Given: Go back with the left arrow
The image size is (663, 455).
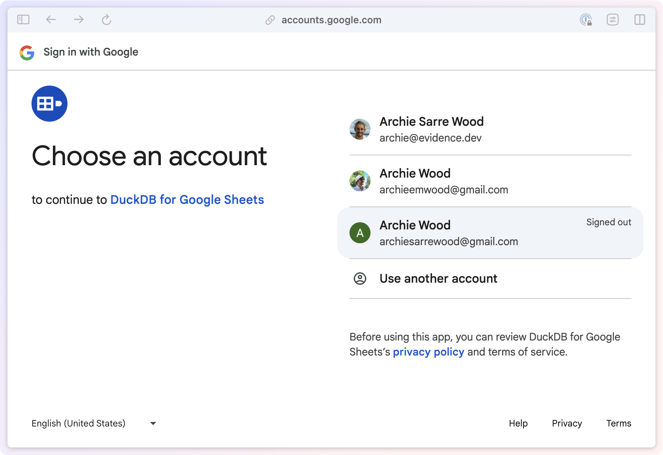Looking at the screenshot, I should 51,20.
